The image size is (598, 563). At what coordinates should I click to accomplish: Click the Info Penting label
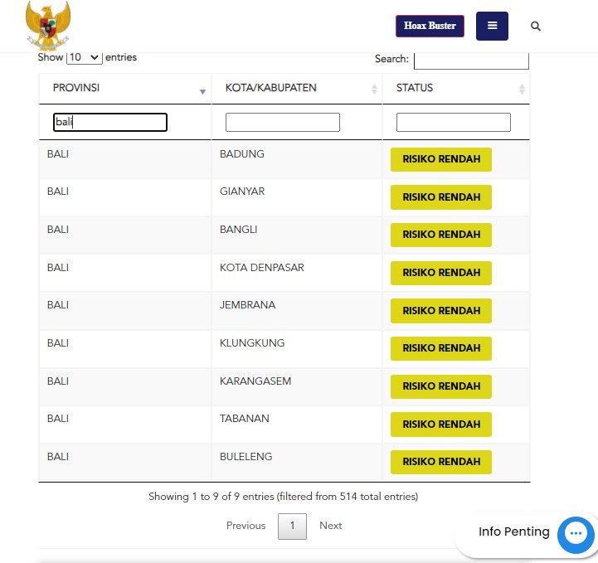click(x=513, y=532)
